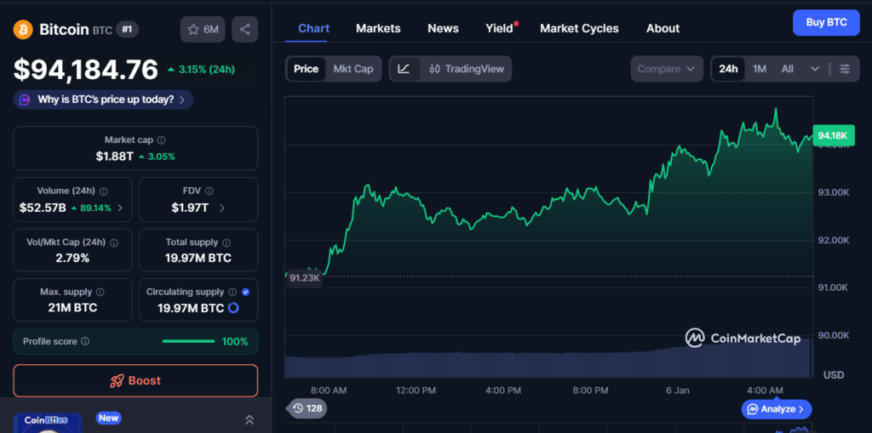This screenshot has width=872, height=433.
Task: Click the star watchlist button showing 6M
Action: 203,30
